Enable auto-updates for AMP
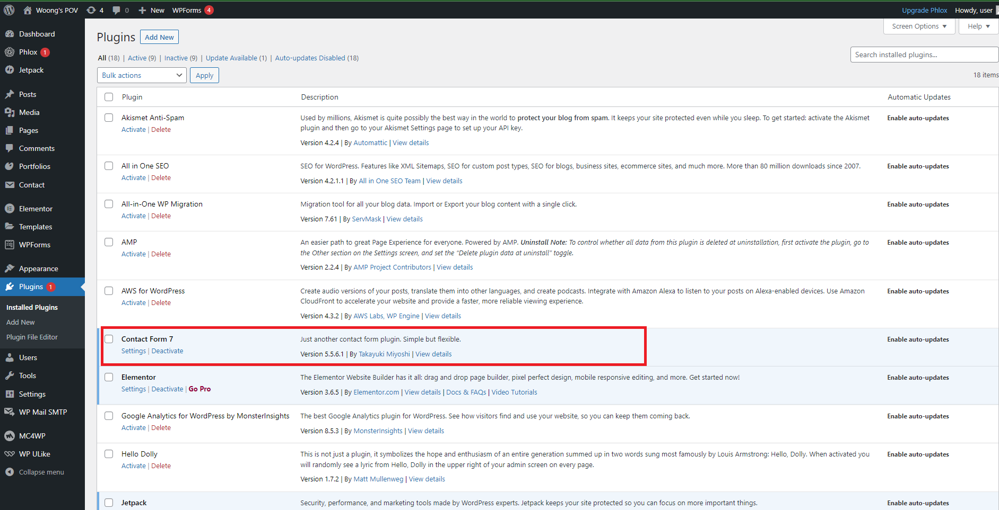This screenshot has width=999, height=510. pos(918,243)
